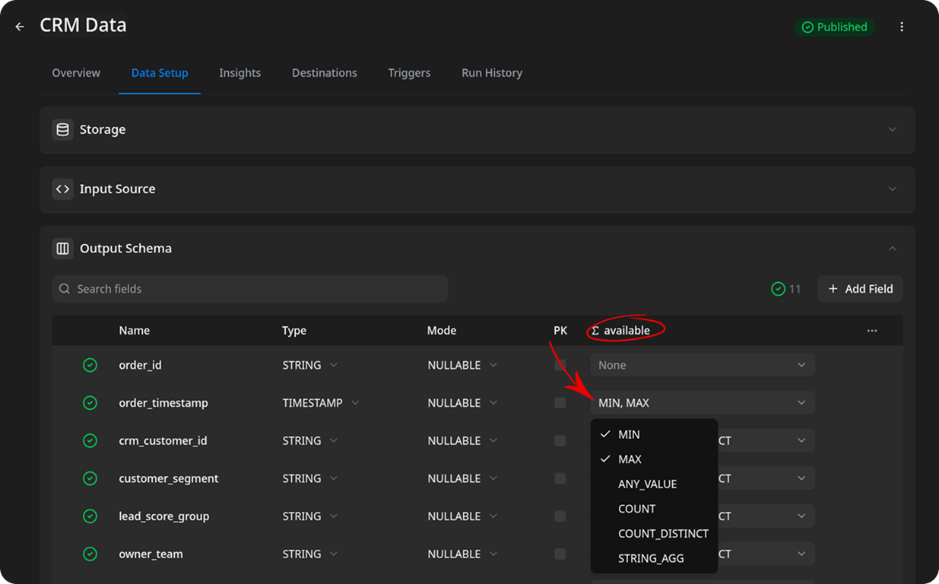Open the Mode dropdown for order_id
Image resolution: width=939 pixels, height=584 pixels.
(x=462, y=365)
